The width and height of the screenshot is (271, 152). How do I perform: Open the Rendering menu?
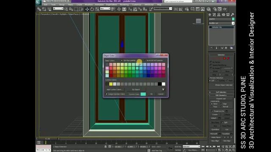click(x=124, y=5)
